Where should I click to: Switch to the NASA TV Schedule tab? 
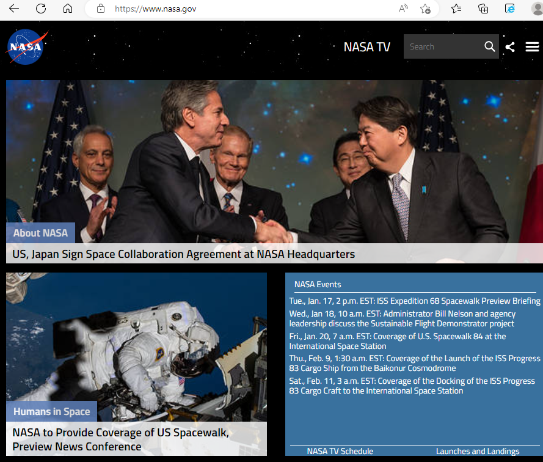pos(340,451)
